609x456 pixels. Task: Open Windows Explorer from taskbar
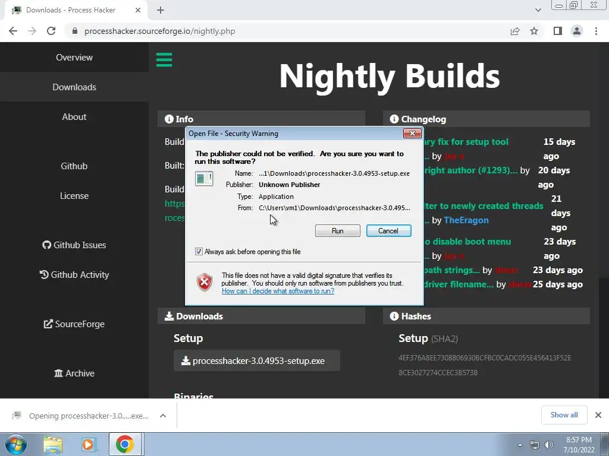point(53,444)
